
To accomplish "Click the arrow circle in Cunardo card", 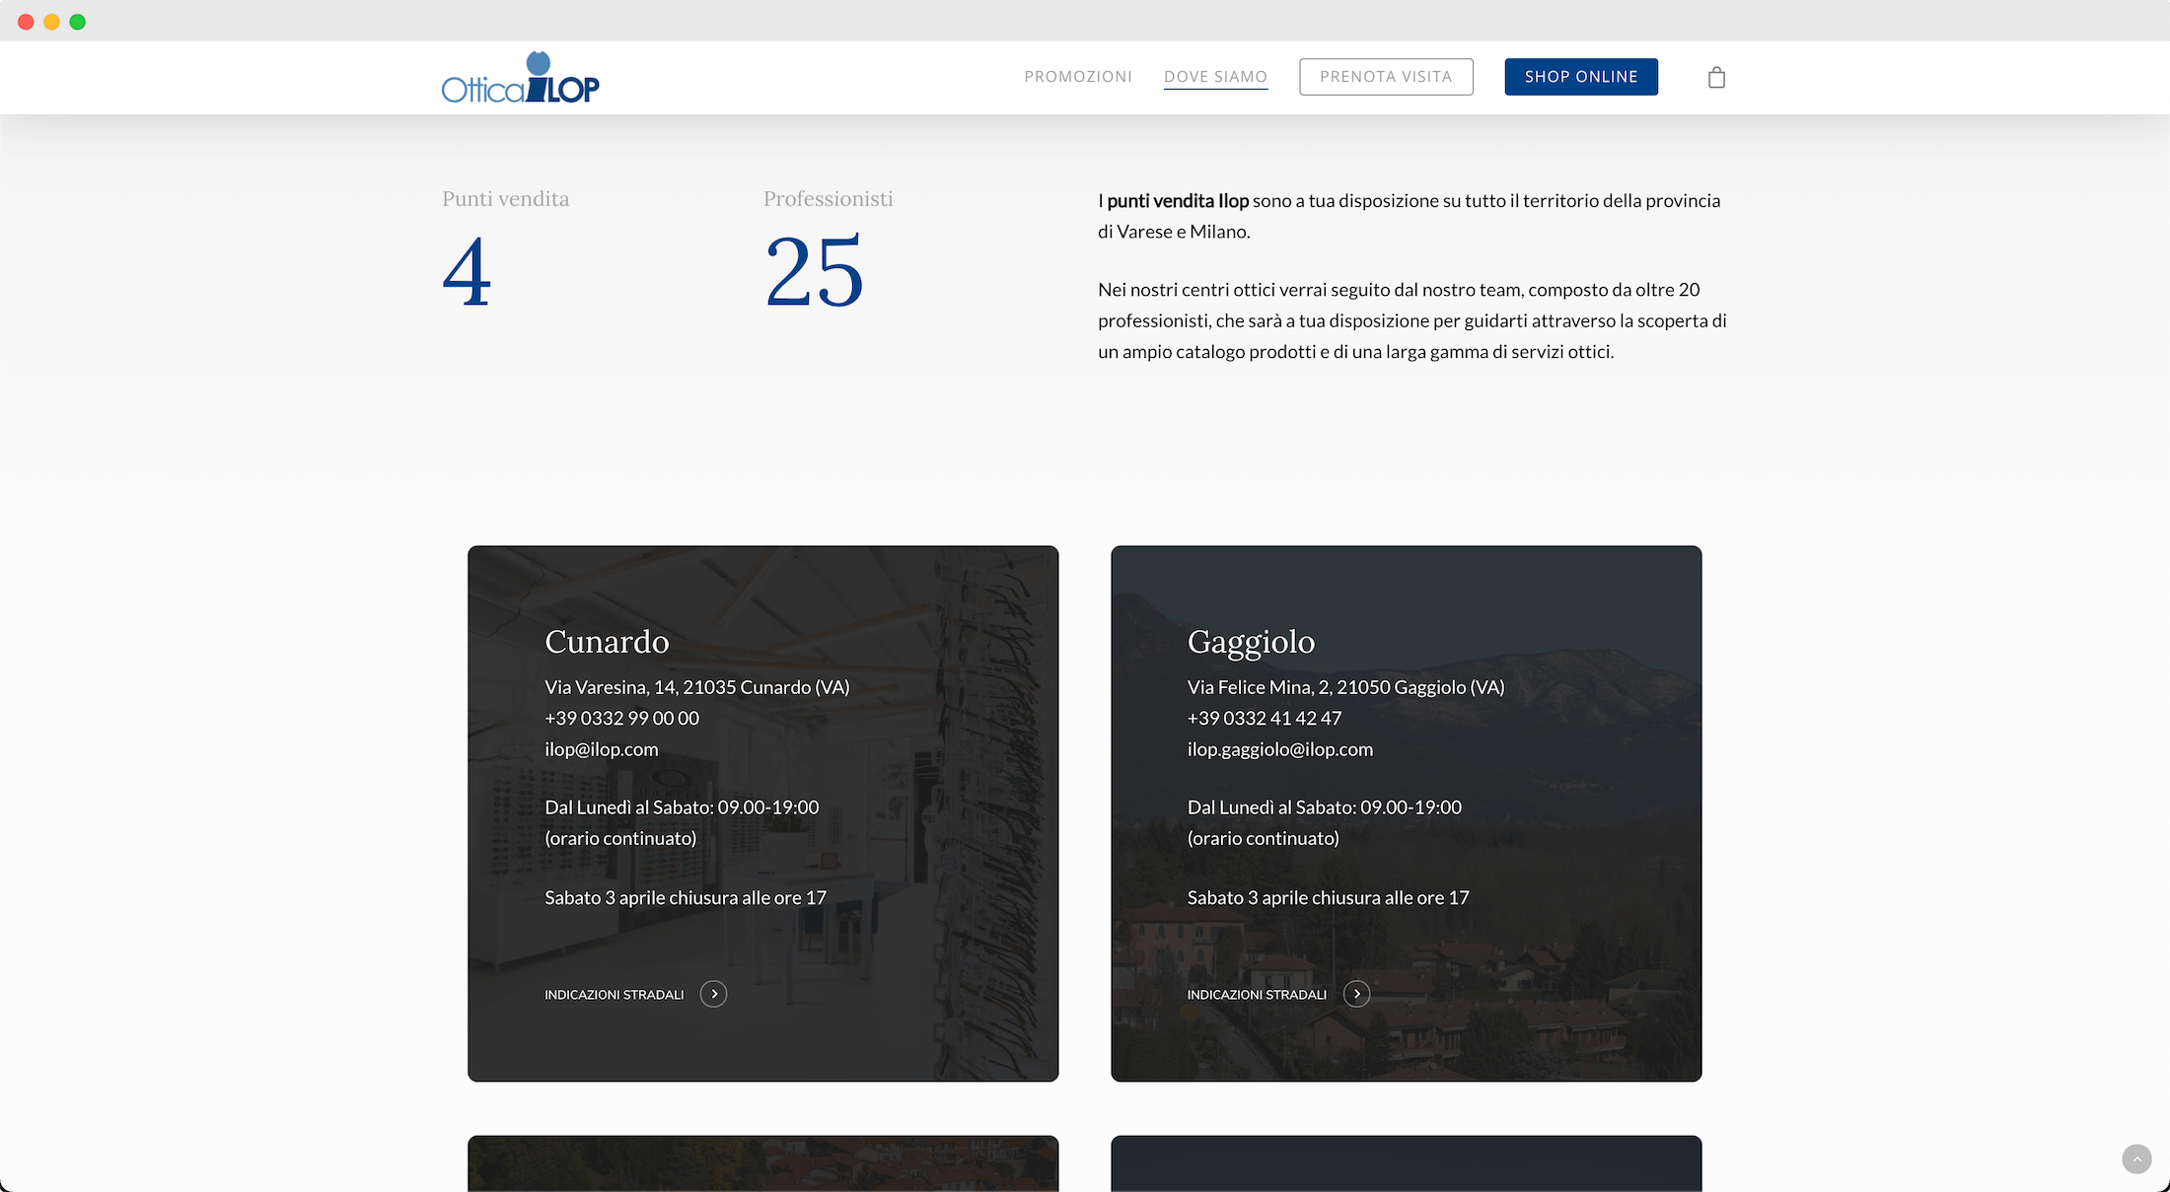I will point(713,994).
